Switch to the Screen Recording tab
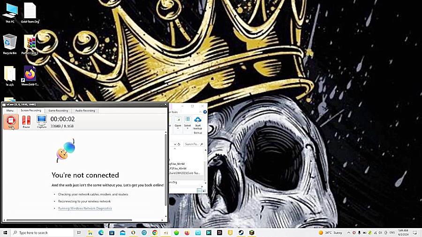The height and width of the screenshot is (237, 422). tap(31, 111)
